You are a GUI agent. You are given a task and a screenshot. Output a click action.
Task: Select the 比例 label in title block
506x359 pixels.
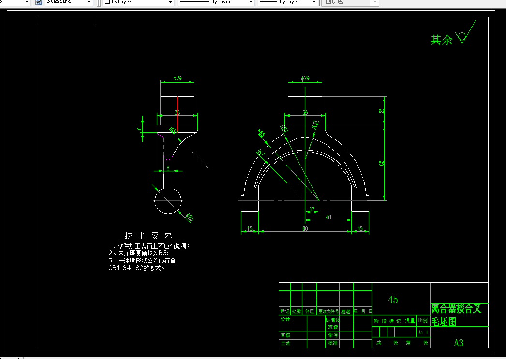423,321
